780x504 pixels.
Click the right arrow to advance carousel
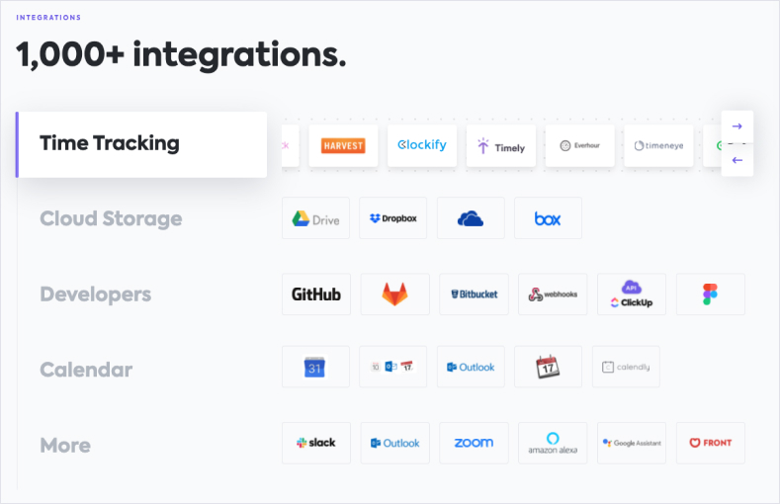737,126
